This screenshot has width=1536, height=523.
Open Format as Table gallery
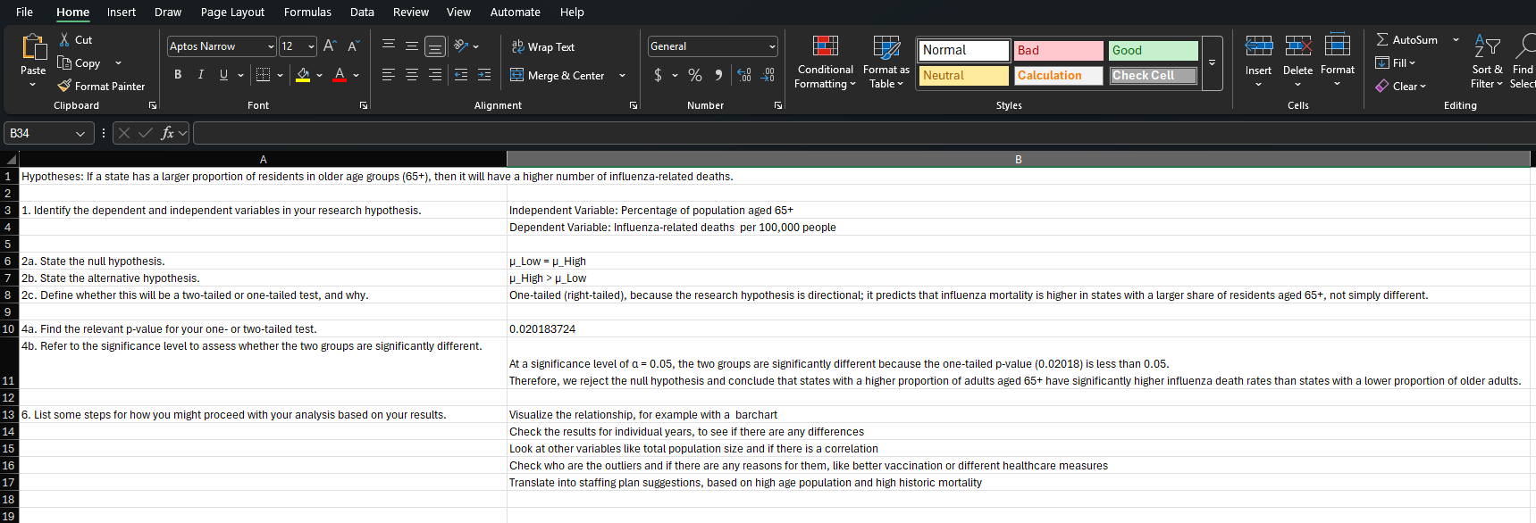coord(886,62)
